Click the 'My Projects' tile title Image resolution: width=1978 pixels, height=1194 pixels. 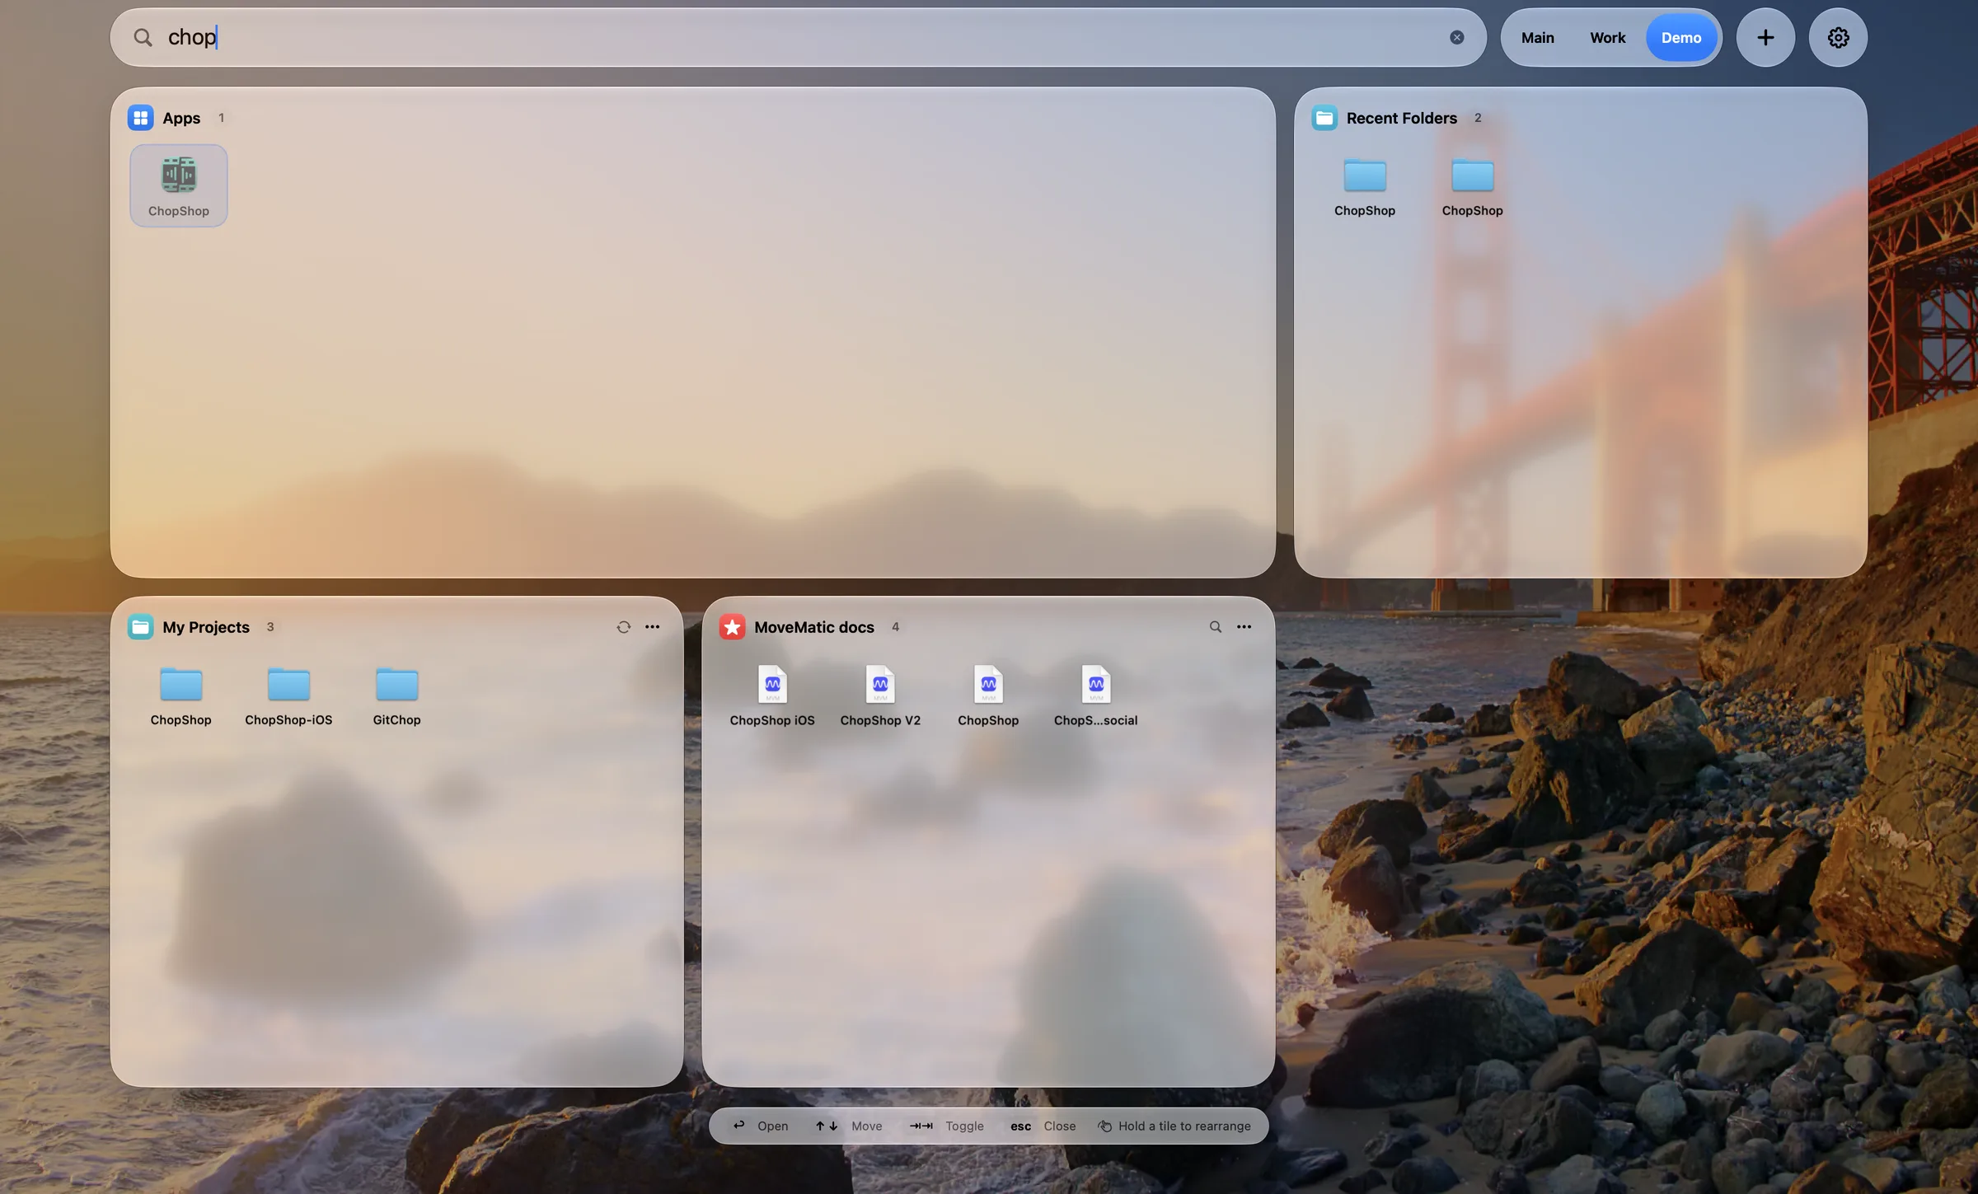coord(206,627)
